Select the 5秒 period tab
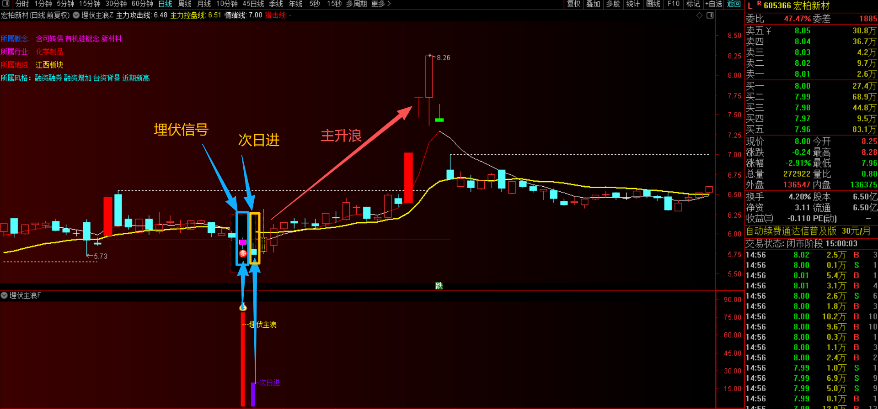 [315, 4]
